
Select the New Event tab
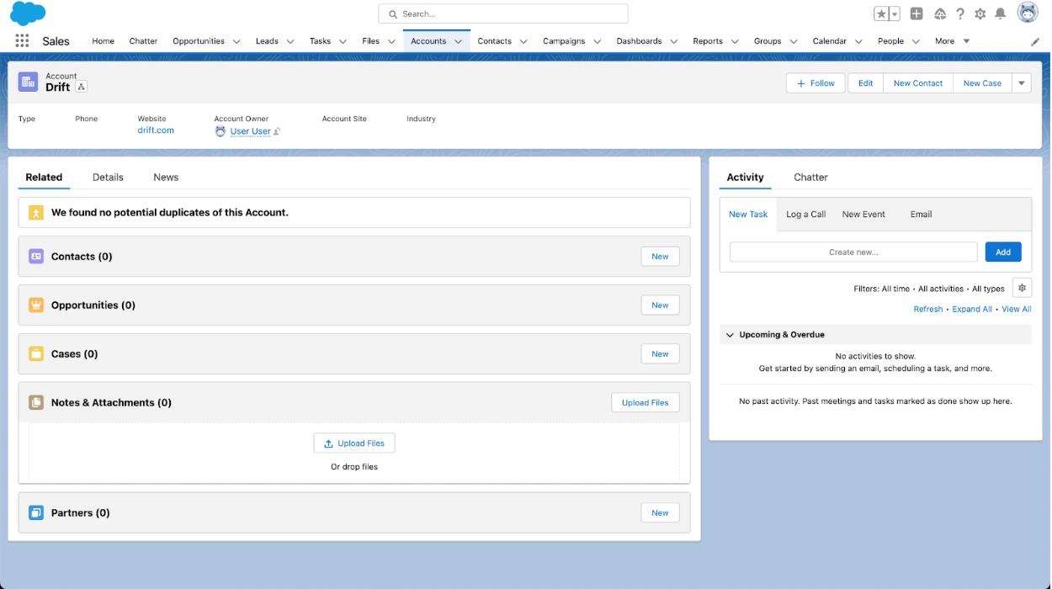pos(863,215)
